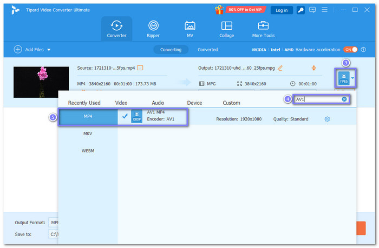Viewport: 379px width, 248px height.
Task: Open hardware acceleration help icon
Action: tap(363, 50)
